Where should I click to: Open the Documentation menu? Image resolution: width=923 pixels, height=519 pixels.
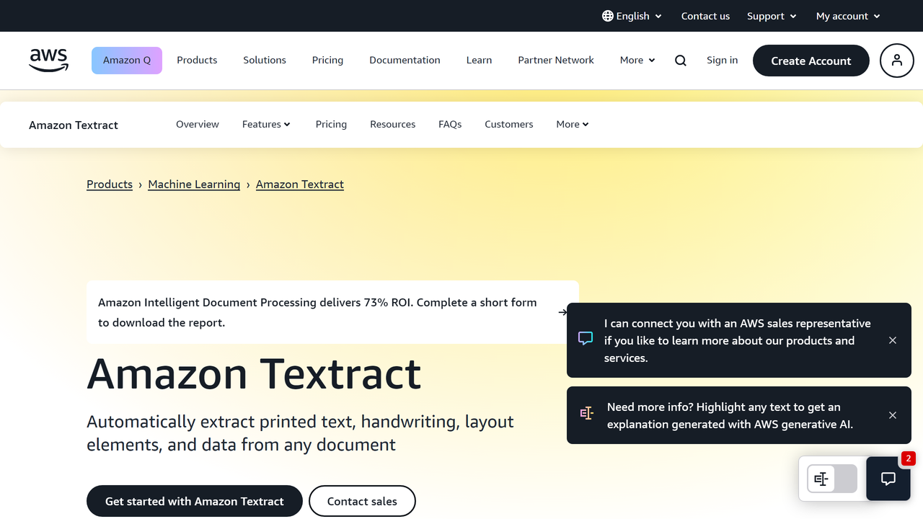tap(405, 61)
